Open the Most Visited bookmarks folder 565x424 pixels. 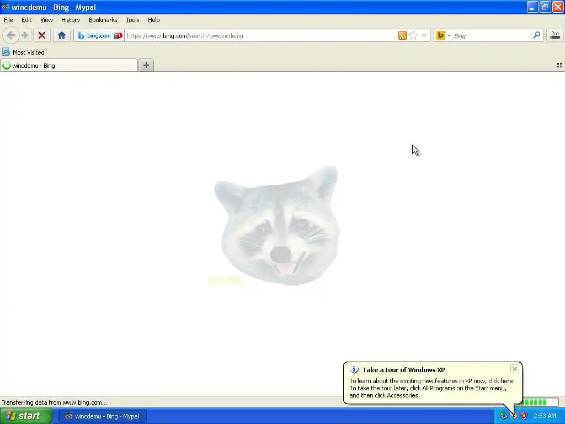click(23, 52)
